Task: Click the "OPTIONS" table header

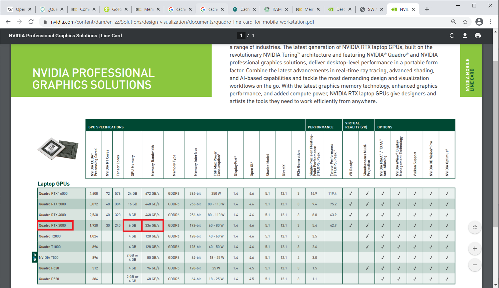Action: tap(385, 127)
